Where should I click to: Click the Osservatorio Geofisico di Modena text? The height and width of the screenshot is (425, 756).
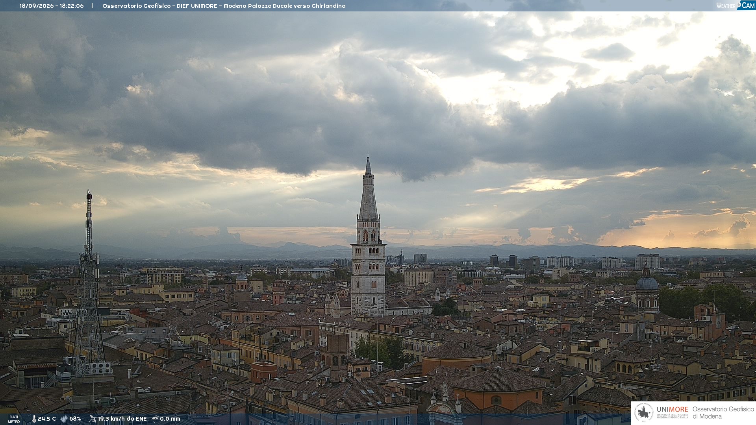pyautogui.click(x=723, y=413)
